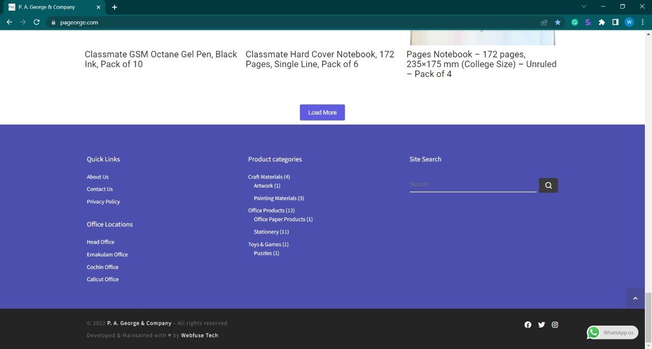This screenshot has width=652, height=349.
Task: Open the Extensions puzzle icon
Action: (602, 22)
